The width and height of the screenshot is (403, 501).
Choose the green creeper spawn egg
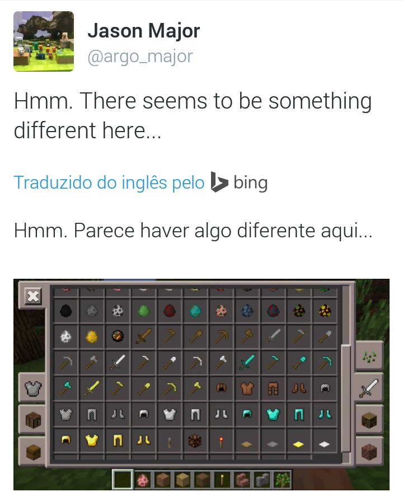pos(143,310)
